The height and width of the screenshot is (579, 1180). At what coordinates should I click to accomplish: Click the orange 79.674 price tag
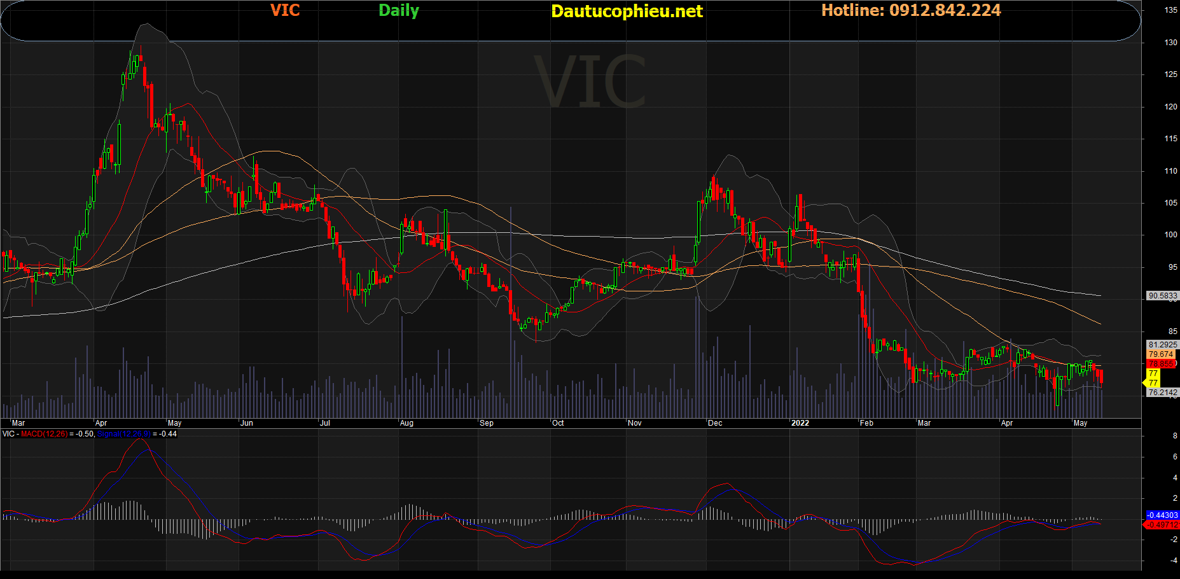pos(1161,354)
